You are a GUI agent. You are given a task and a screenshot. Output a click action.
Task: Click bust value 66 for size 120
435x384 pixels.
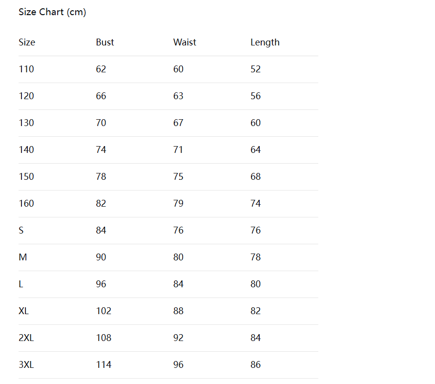pos(101,96)
